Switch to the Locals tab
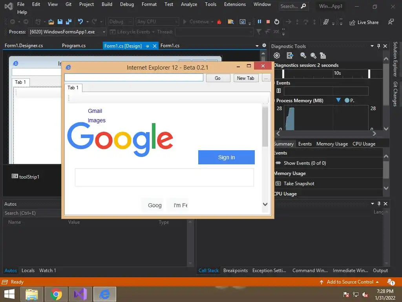The width and height of the screenshot is (402, 302). pyautogui.click(x=28, y=271)
